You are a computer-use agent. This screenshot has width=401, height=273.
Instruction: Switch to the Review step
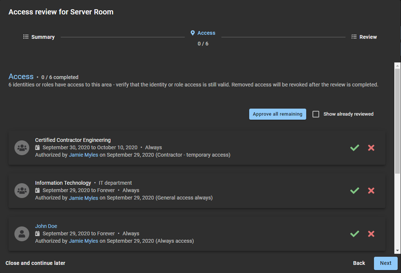(364, 37)
